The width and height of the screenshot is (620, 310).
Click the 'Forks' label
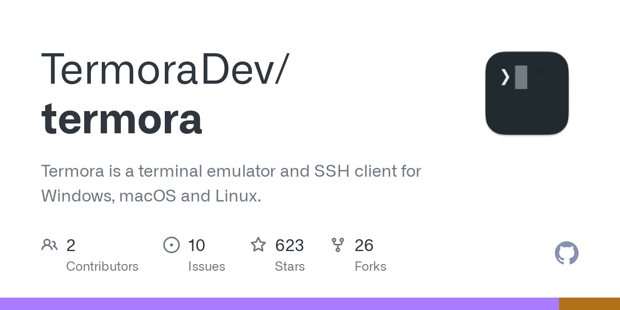pyautogui.click(x=370, y=267)
